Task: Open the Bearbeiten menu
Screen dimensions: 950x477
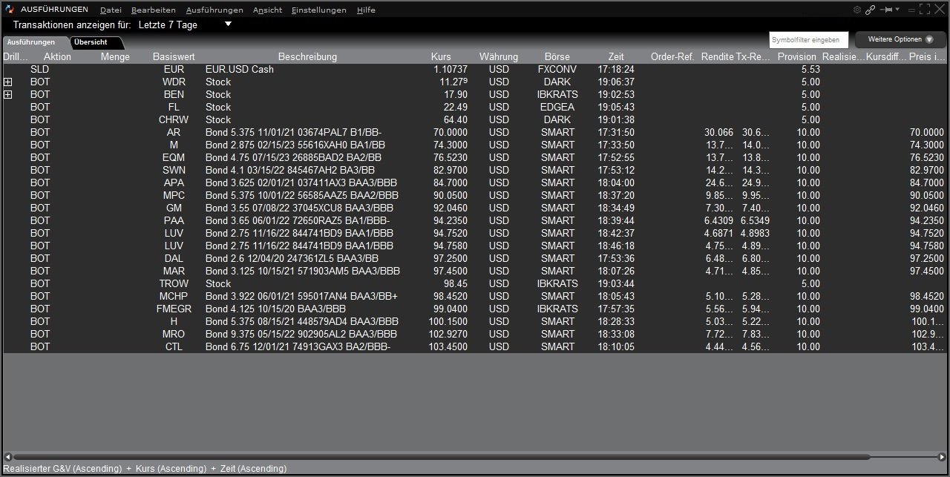Action: pos(154,10)
